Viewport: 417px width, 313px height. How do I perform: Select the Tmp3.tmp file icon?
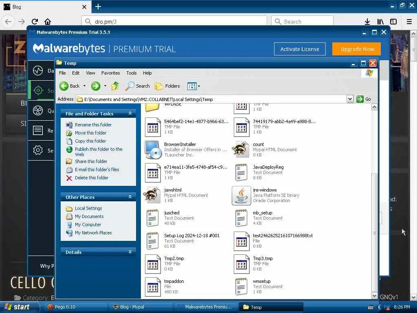click(241, 264)
